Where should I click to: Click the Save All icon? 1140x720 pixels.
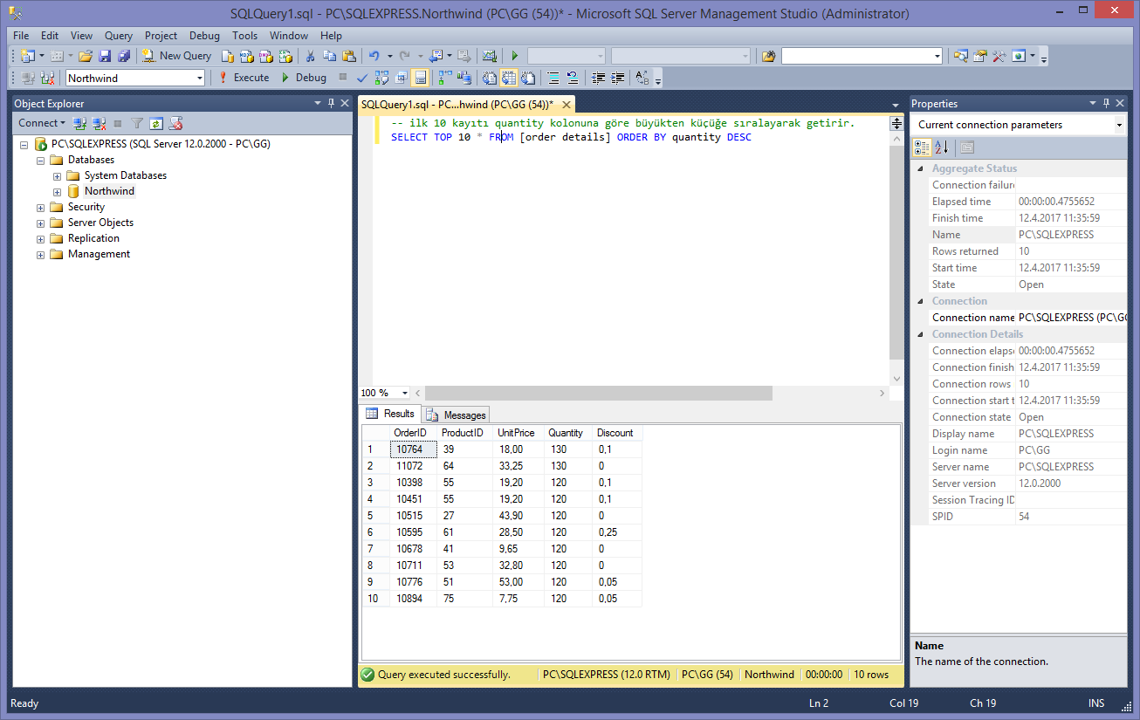123,56
